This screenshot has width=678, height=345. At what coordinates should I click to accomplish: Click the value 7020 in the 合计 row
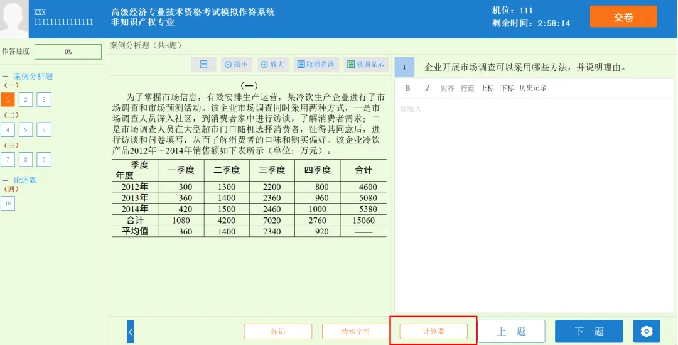272,221
